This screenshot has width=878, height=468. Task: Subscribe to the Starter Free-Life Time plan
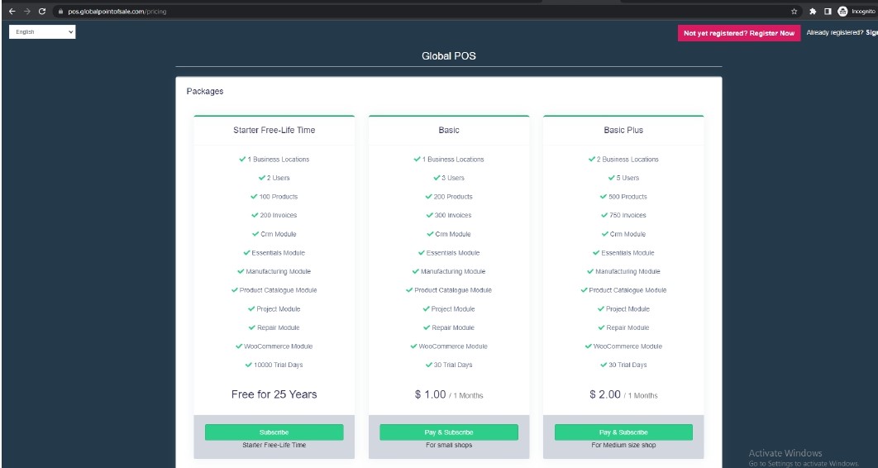coord(274,432)
